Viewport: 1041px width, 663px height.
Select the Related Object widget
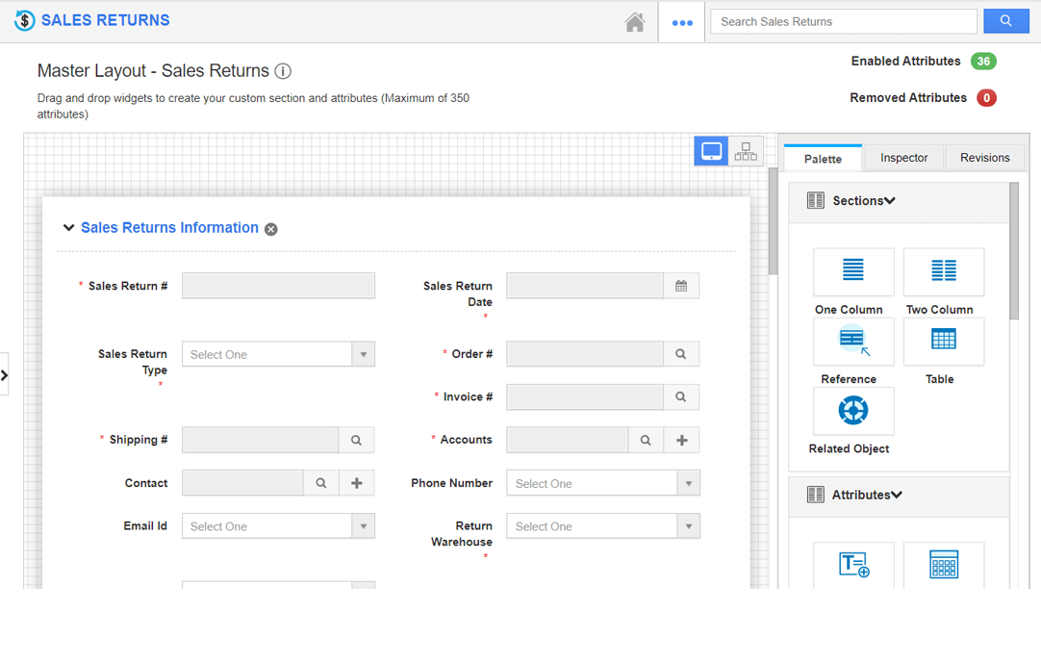coord(852,411)
